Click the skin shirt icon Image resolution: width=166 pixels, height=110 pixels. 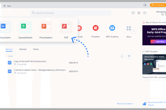(x=144, y=13)
